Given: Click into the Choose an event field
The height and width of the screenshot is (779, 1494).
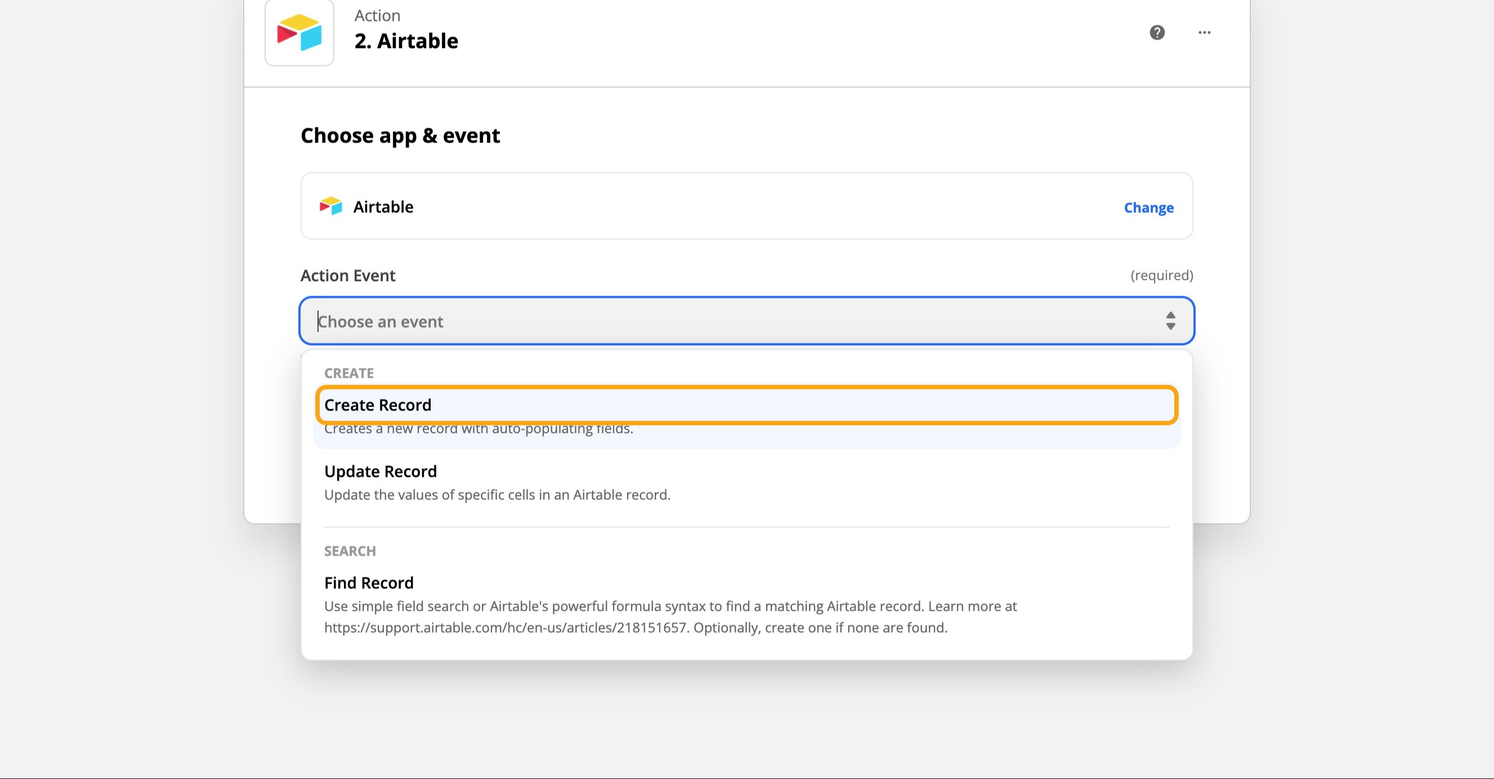Looking at the screenshot, I should (696, 321).
